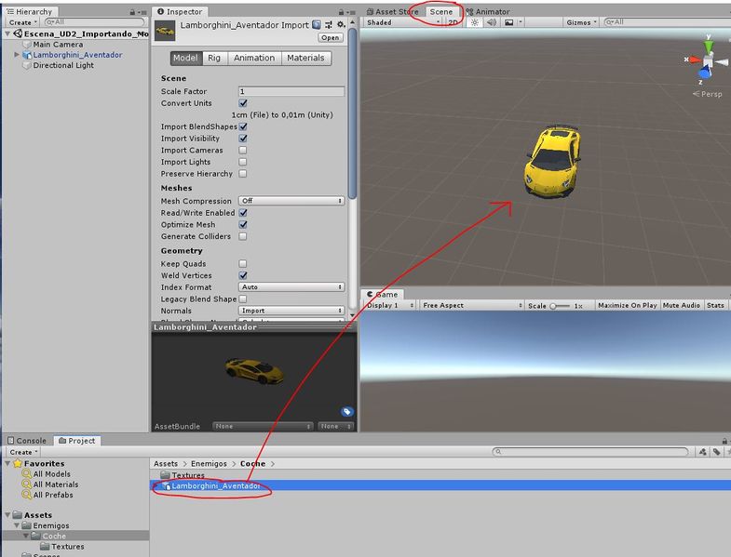Click the Project panel lock icon
The image size is (731, 557).
(x=724, y=441)
